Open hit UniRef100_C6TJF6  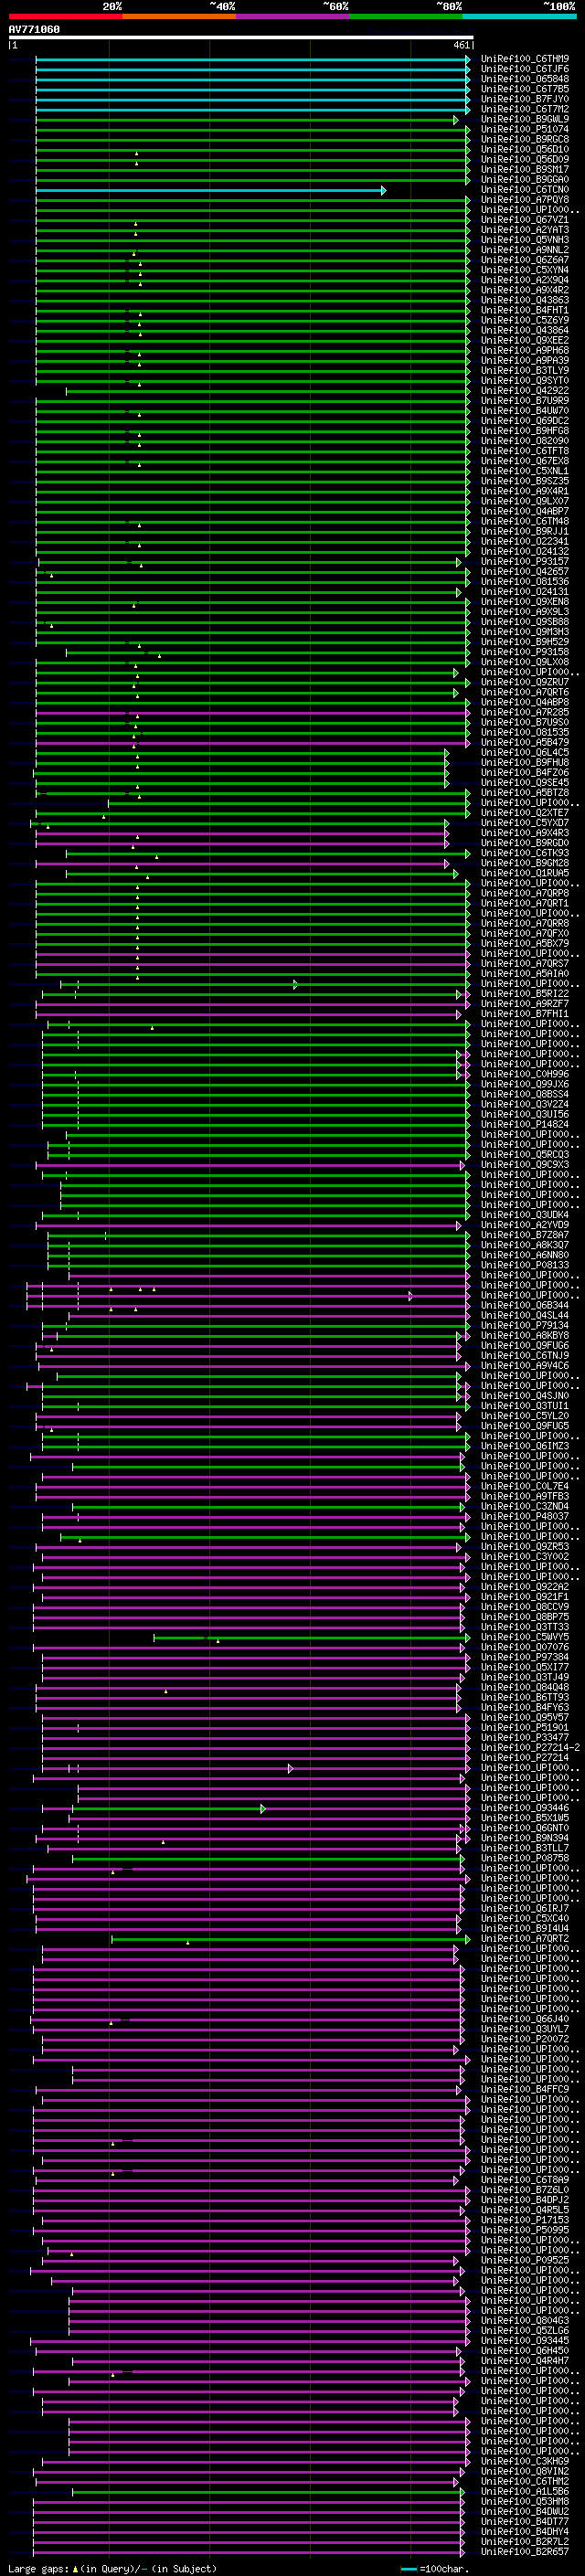pyautogui.click(x=525, y=69)
